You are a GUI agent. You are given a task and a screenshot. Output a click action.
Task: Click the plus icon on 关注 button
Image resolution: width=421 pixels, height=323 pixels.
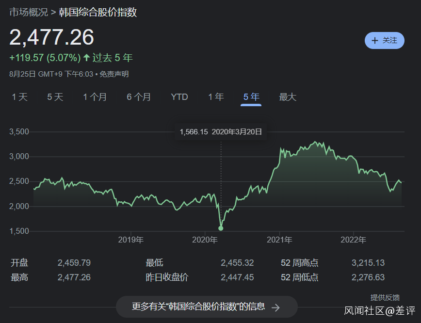374,41
